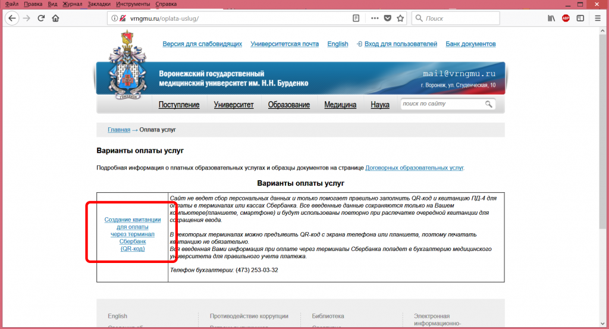The height and width of the screenshot is (329, 609).
Task: Switch to the English version link at top
Action: click(x=338, y=44)
